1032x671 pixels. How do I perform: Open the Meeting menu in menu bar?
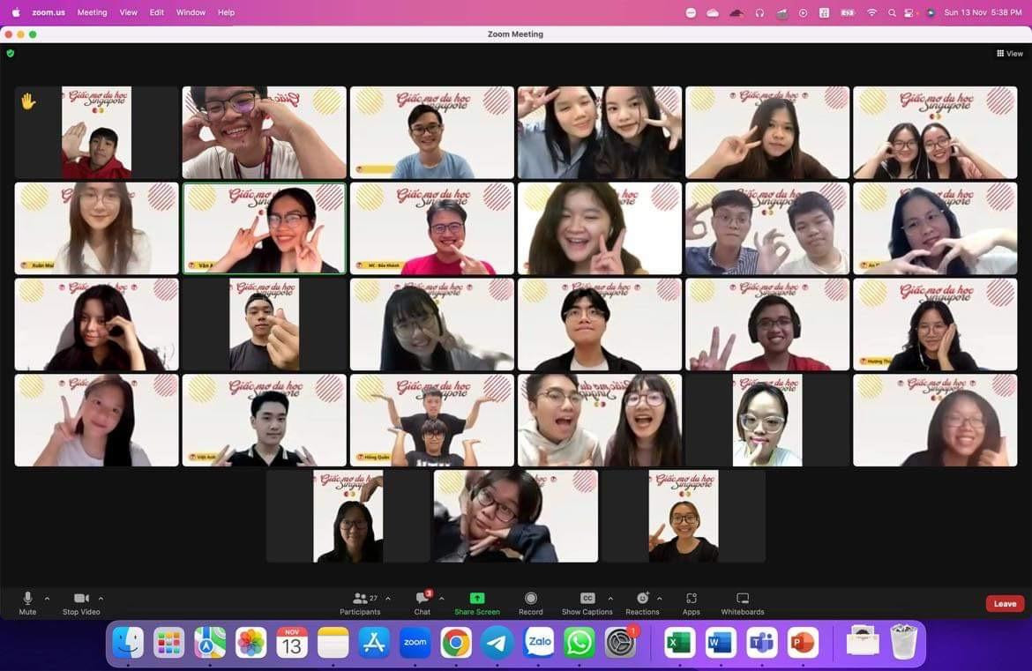pos(92,12)
